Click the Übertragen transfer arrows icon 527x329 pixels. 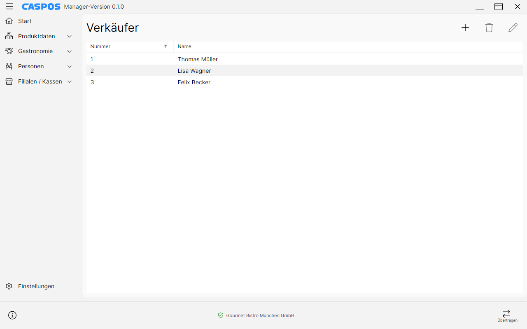506,313
